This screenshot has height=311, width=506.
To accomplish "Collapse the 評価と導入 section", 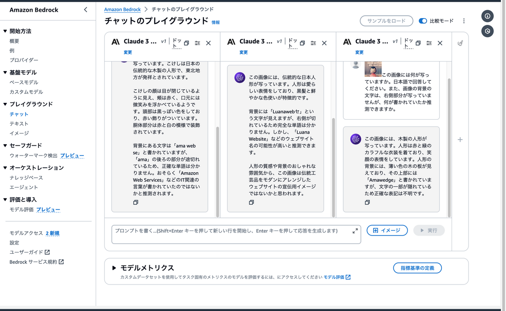I will tap(5, 200).
